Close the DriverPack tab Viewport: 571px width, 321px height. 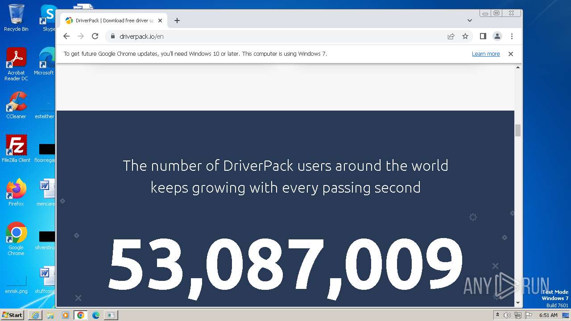160,21
